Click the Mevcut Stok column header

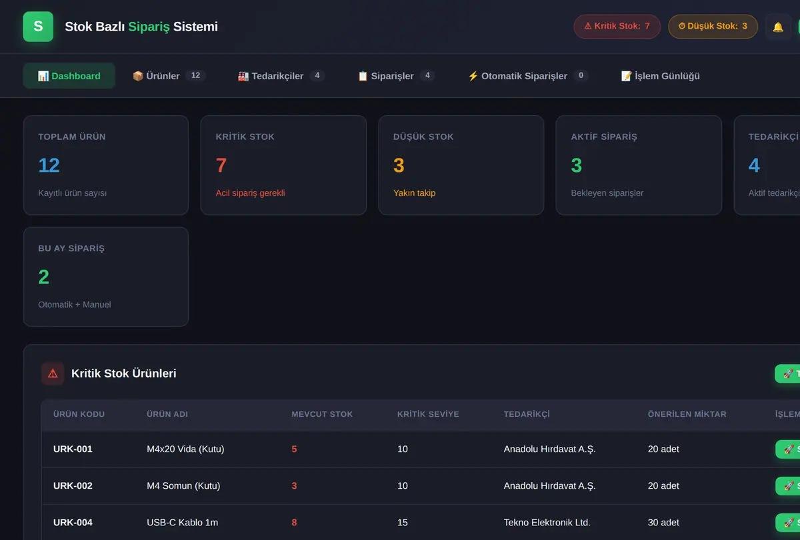pyautogui.click(x=322, y=414)
